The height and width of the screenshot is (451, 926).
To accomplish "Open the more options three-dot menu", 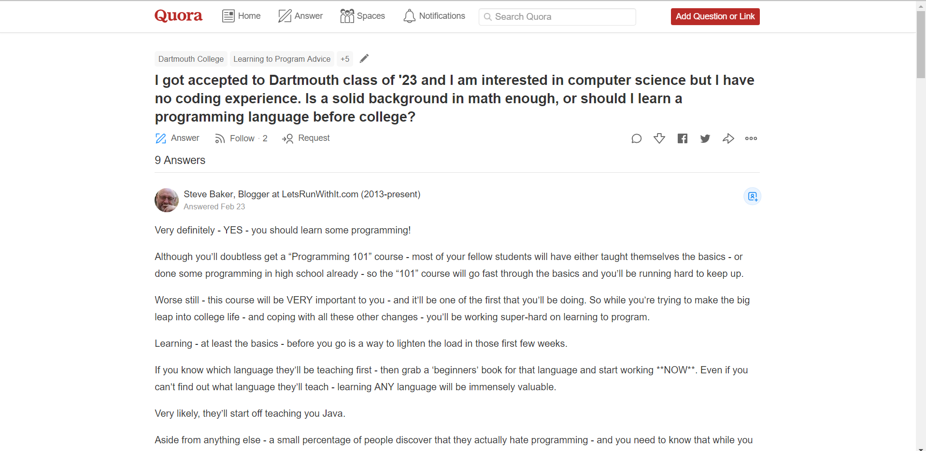I will pos(751,138).
